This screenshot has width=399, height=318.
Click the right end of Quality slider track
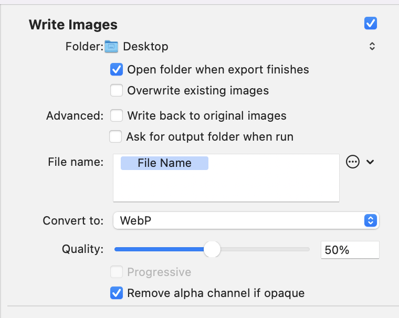(x=307, y=249)
